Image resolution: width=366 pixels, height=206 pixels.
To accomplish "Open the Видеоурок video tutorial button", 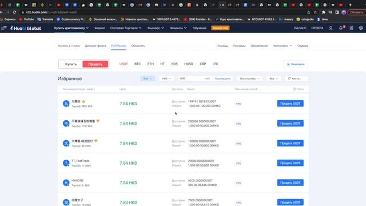I will 296,64.
